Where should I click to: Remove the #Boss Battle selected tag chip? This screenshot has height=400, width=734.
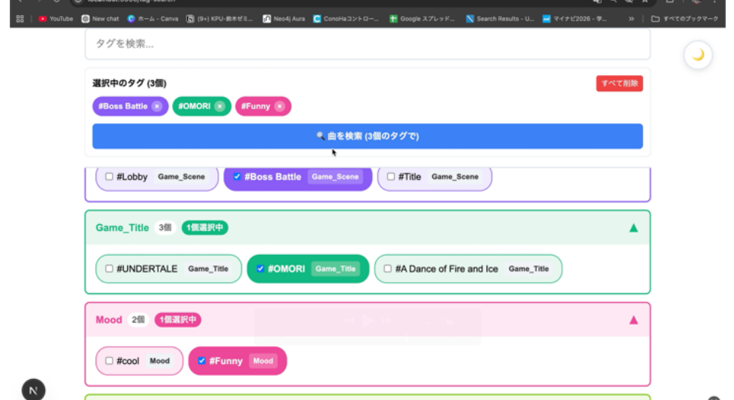point(156,107)
